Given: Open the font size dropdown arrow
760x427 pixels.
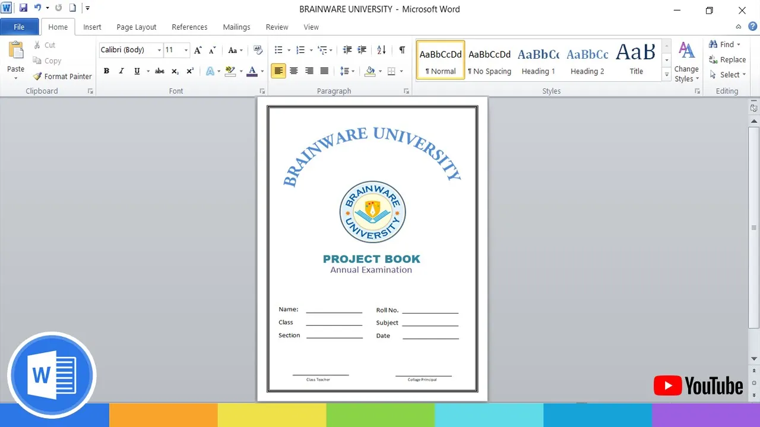Looking at the screenshot, I should (186, 50).
